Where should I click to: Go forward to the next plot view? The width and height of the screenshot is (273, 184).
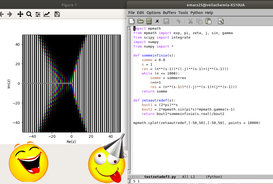pyautogui.click(x=10, y=14)
